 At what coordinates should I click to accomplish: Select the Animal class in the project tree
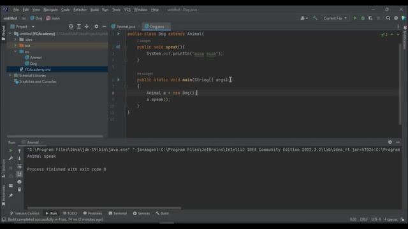point(33,58)
